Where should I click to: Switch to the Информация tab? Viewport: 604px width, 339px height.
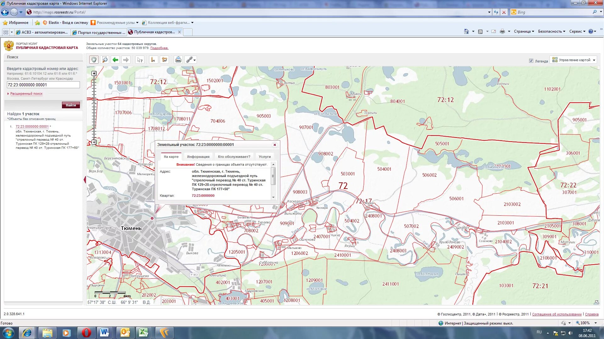point(198,157)
